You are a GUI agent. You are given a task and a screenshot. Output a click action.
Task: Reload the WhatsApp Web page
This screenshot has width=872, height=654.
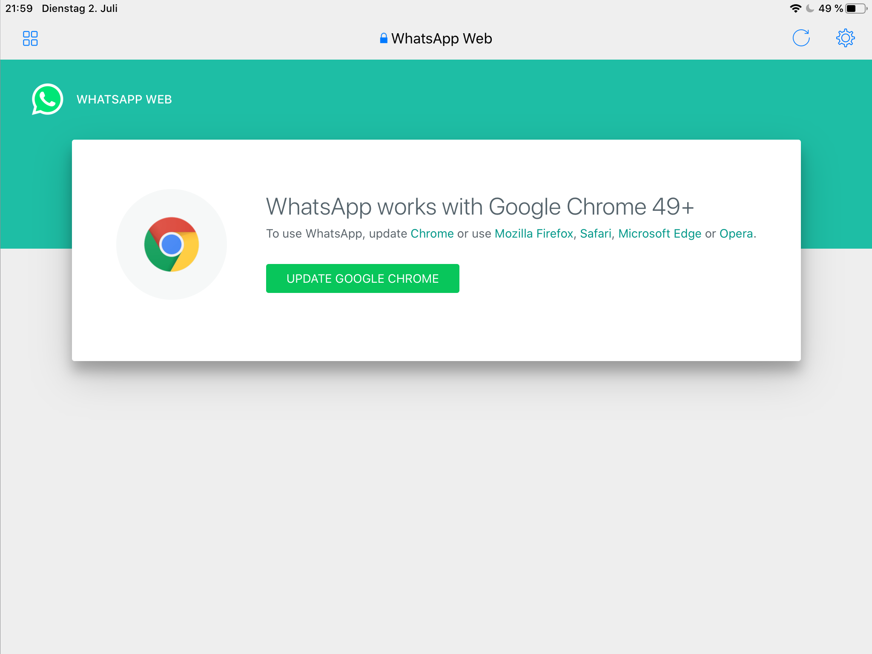click(x=801, y=38)
